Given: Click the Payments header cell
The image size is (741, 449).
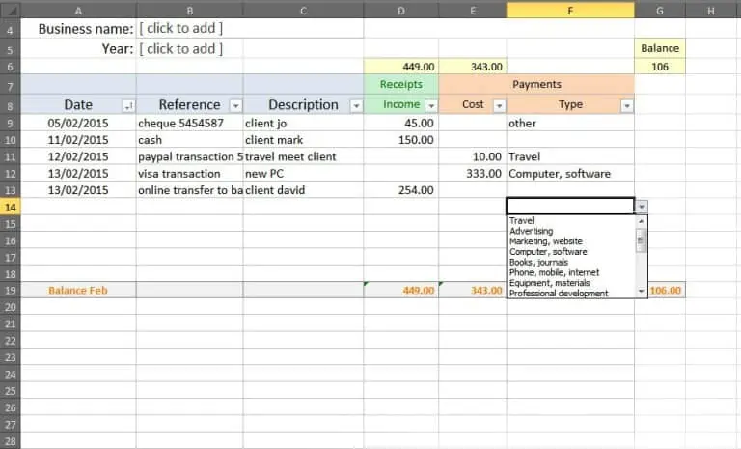Looking at the screenshot, I should (536, 84).
